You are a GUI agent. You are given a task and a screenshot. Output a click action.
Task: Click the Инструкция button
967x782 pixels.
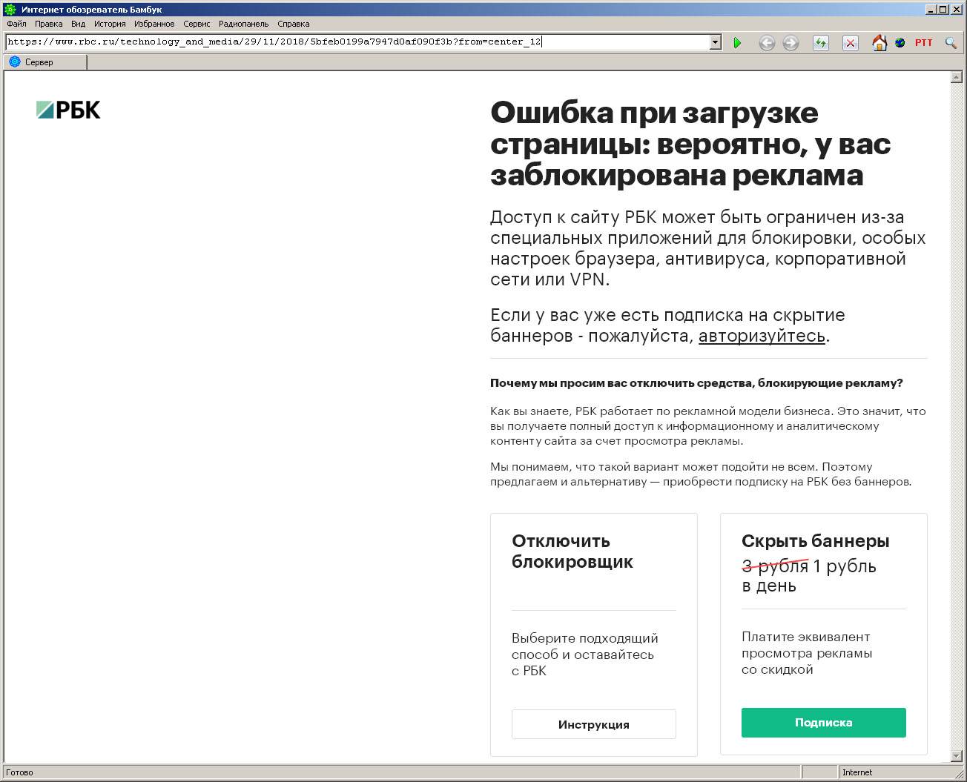pos(594,724)
